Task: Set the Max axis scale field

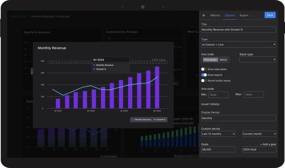Action: pyautogui.click(x=254, y=95)
